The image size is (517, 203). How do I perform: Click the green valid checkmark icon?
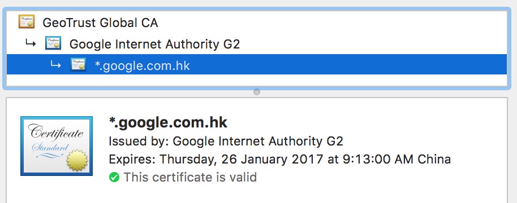pyautogui.click(x=114, y=178)
